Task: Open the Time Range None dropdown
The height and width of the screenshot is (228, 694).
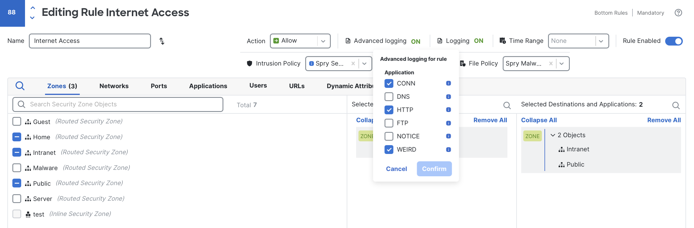Action: click(x=601, y=41)
